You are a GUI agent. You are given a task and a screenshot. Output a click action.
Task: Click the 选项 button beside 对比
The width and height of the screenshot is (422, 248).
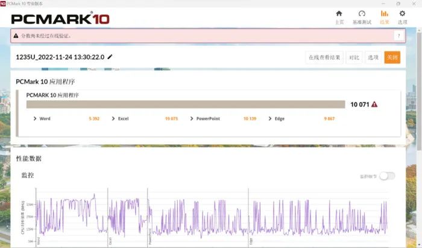point(373,57)
